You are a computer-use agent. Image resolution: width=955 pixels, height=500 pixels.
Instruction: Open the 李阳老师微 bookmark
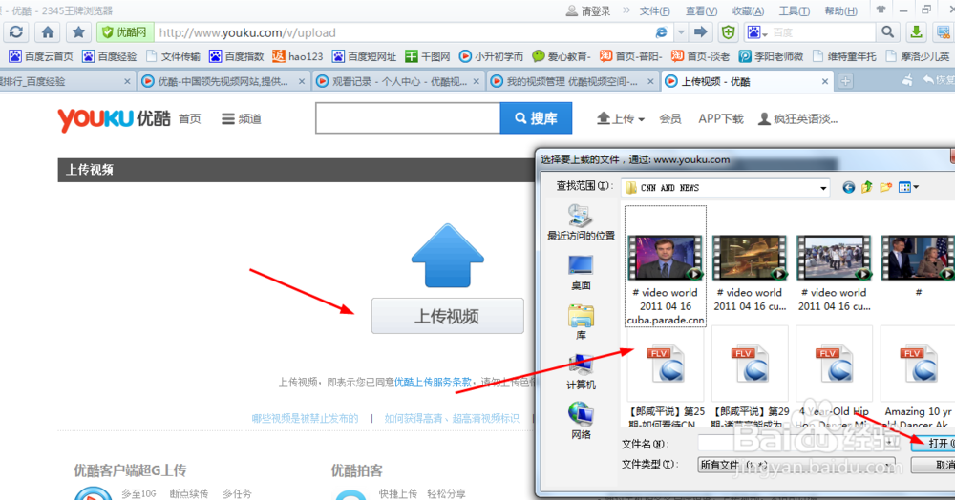tap(771, 56)
